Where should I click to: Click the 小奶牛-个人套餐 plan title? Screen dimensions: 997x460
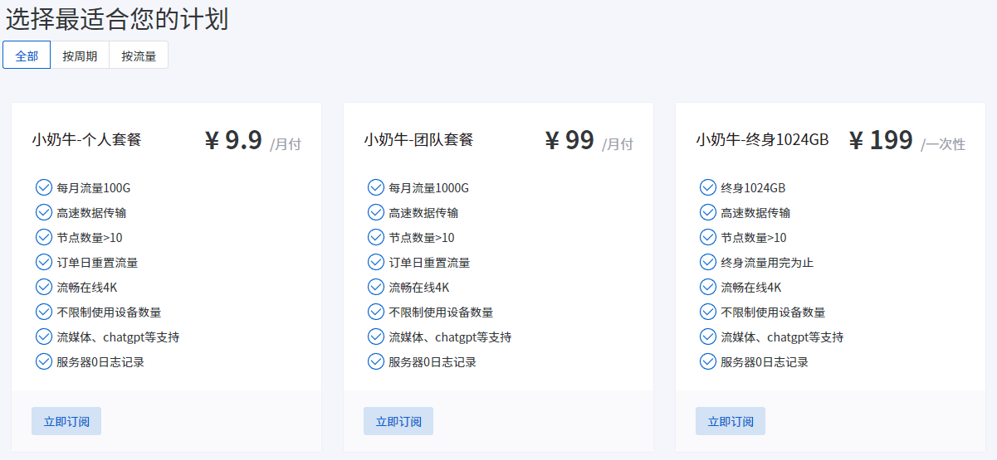click(x=87, y=139)
